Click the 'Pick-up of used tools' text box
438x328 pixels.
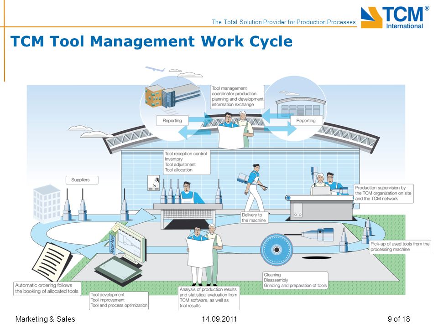click(400, 247)
